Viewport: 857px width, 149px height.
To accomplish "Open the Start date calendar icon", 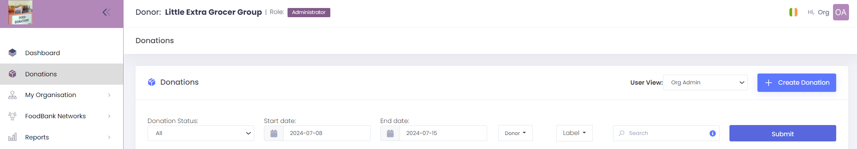I will [274, 133].
